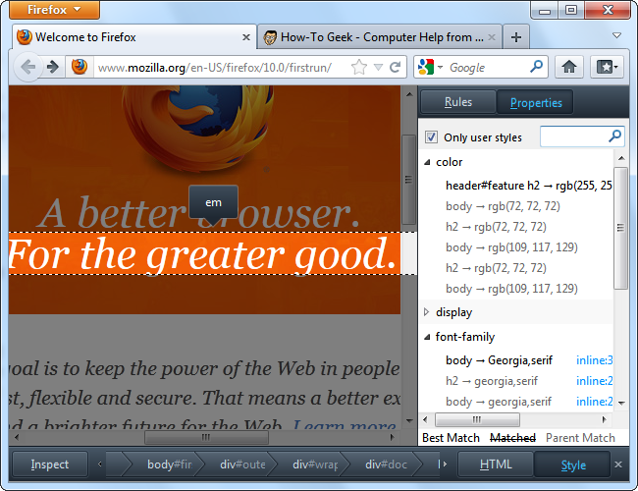Screen dimensions: 638x491
Task: Click page scroll left arrow
Action: tap(17, 438)
